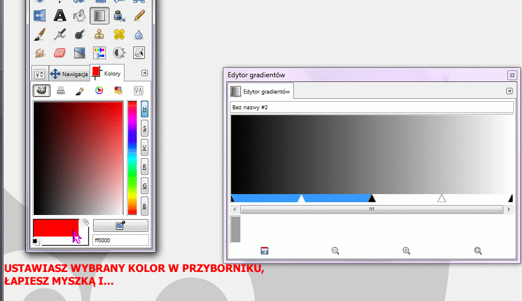
Task: Click the ff0000 hex color field
Action: coord(120,240)
